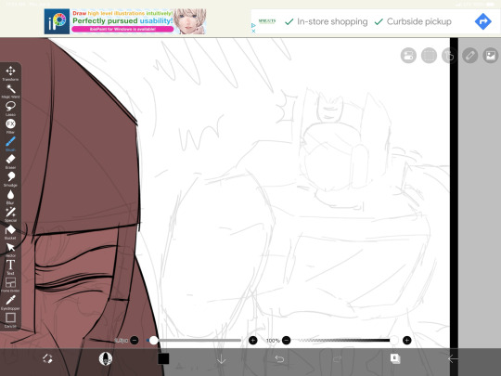Select the Frame Divider tool
Image resolution: width=501 pixels, height=376 pixels.
pyautogui.click(x=10, y=285)
